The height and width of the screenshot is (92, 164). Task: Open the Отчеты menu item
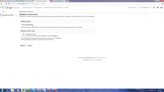[x=67, y=7]
